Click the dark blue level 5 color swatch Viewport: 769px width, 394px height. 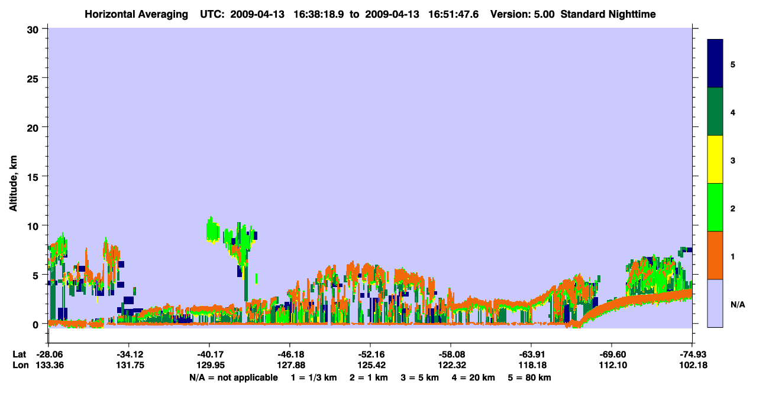715,64
